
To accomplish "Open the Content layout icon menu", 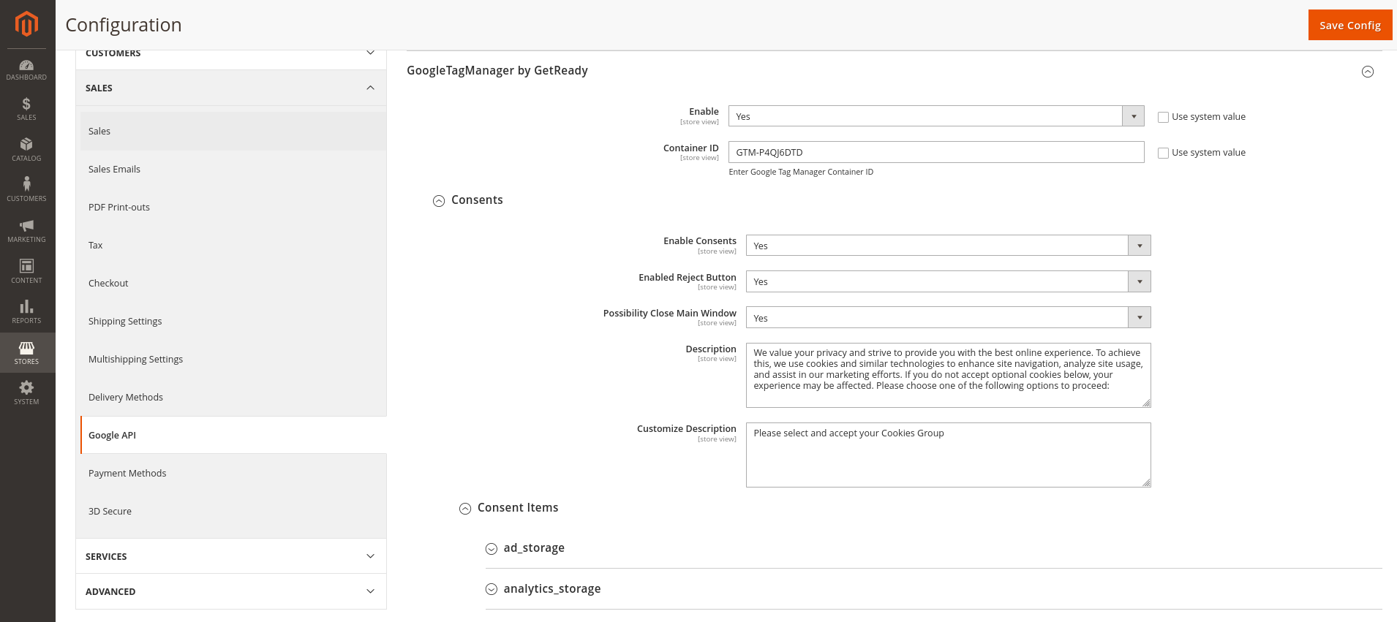I will [x=26, y=271].
